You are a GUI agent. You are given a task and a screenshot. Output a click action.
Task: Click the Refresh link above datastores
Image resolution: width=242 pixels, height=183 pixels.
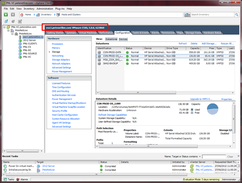[x=183, y=43]
